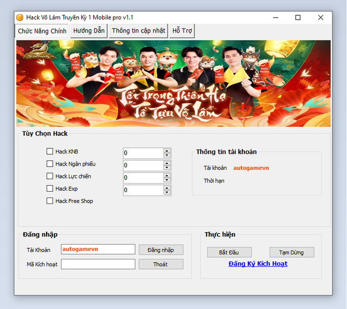The height and width of the screenshot is (309, 347).
Task: Decrease the Hack KNB value with down arrow
Action: pos(167,156)
